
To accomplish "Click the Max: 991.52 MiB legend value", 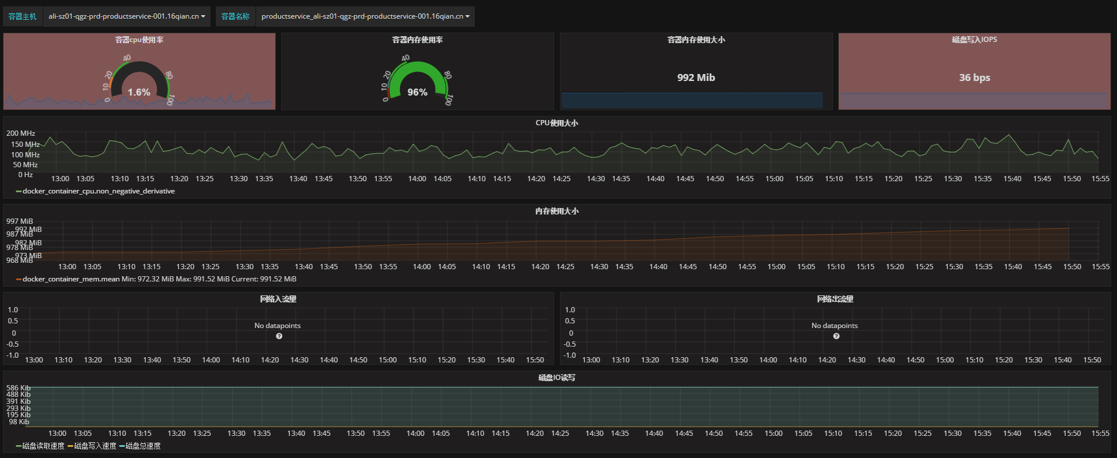I will click(x=204, y=279).
